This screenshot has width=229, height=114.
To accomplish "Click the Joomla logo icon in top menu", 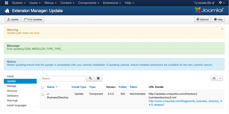I will click(6, 3).
